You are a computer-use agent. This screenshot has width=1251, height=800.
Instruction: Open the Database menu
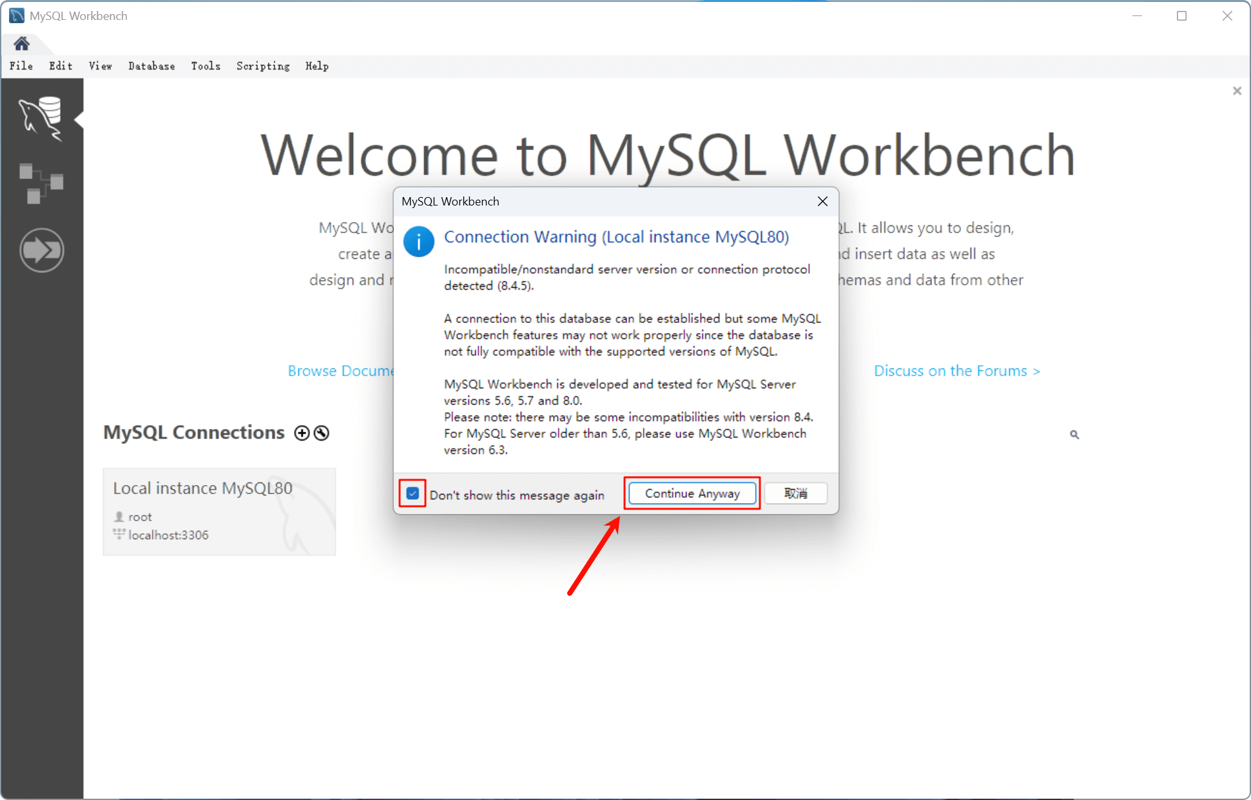click(x=151, y=66)
